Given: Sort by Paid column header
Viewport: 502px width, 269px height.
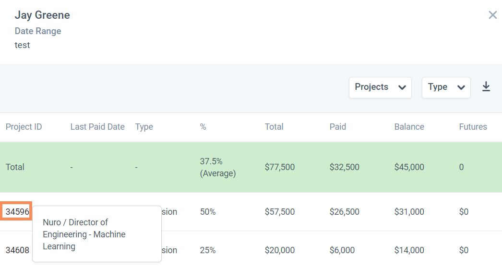Looking at the screenshot, I should 338,127.
